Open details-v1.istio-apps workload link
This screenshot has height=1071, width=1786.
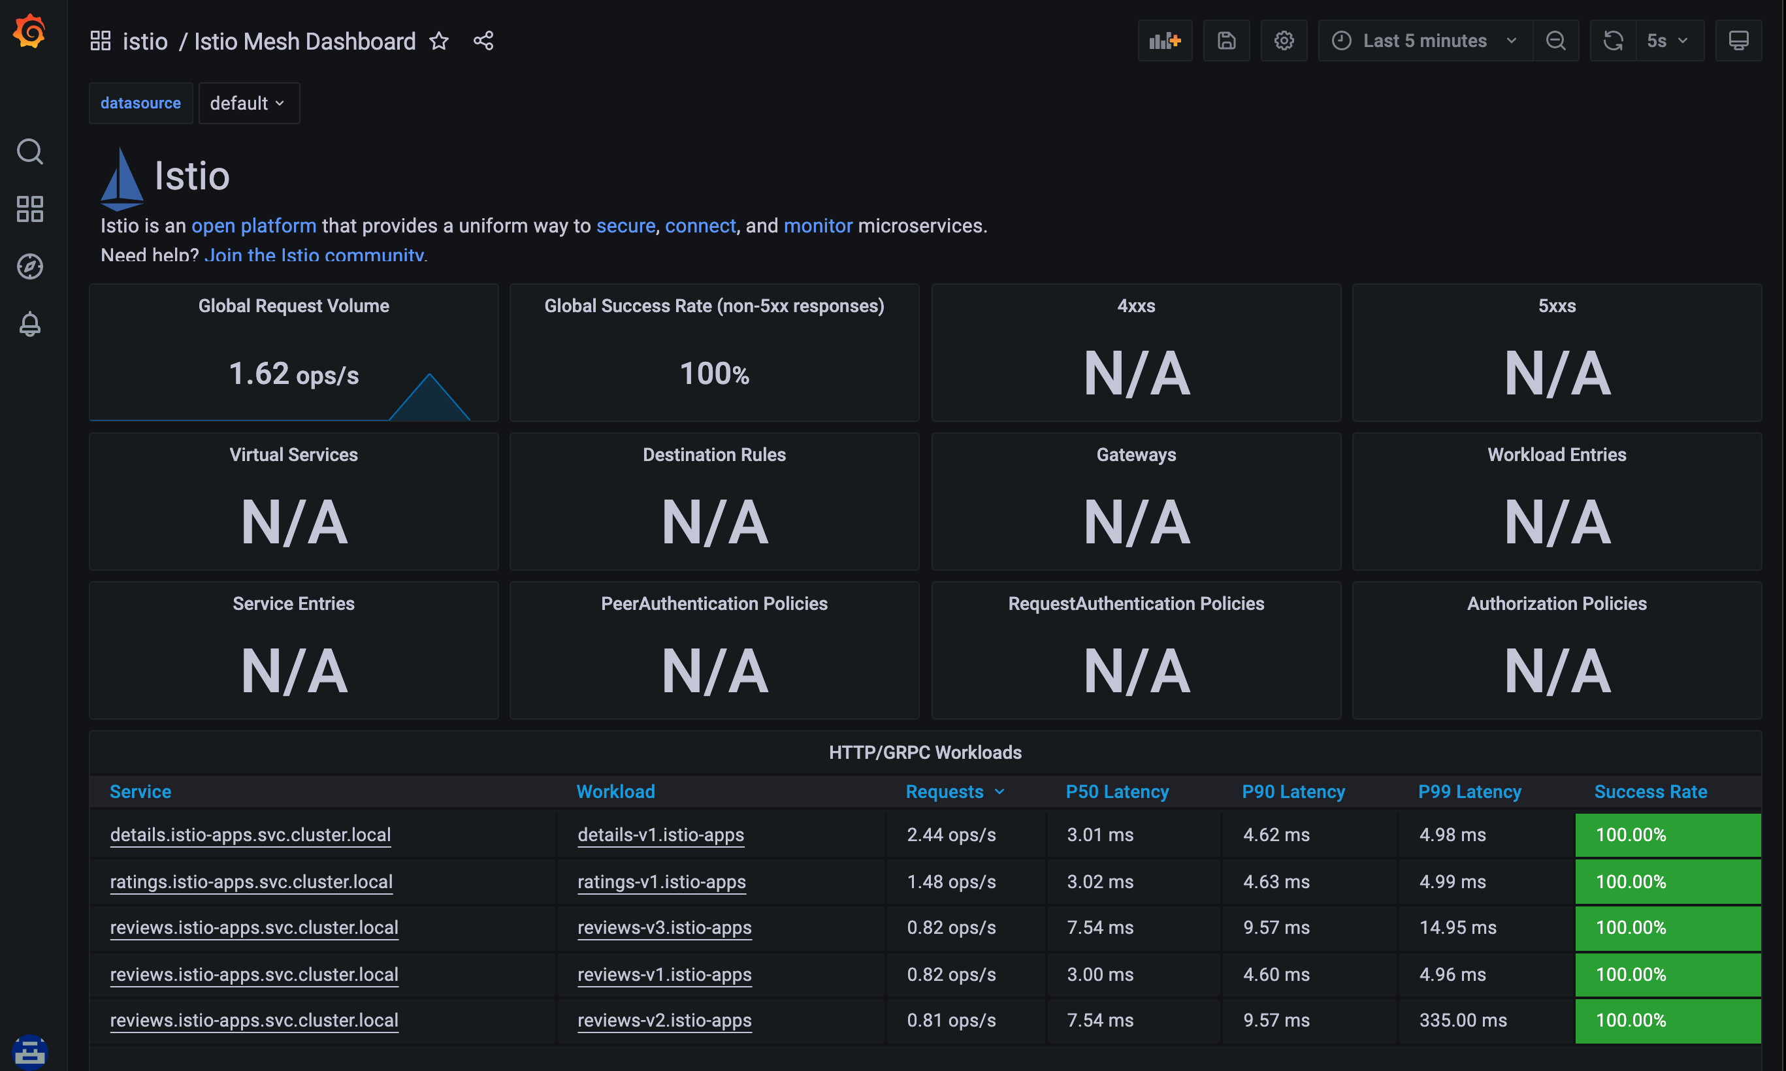pyautogui.click(x=660, y=835)
